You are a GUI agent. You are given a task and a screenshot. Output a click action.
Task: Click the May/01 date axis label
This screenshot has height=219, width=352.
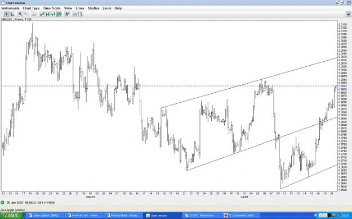pos(91,197)
